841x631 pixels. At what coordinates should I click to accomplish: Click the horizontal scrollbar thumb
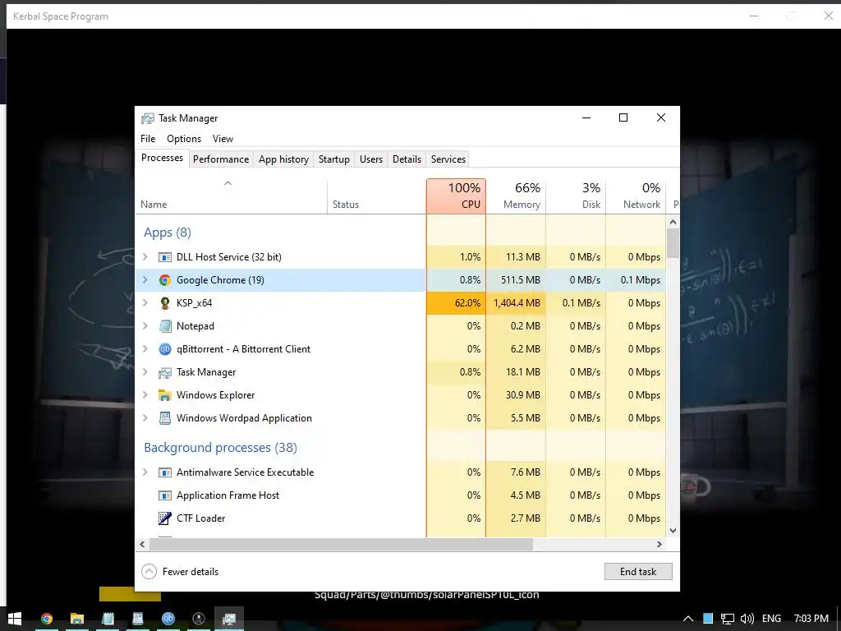tap(341, 544)
